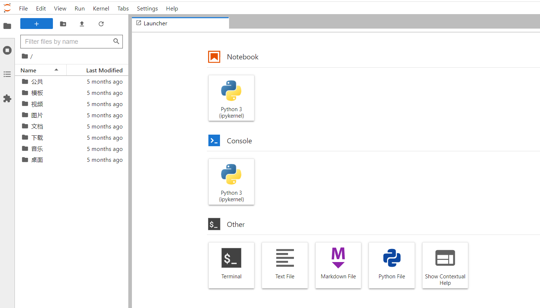Create a new Markdown File

tap(338, 265)
